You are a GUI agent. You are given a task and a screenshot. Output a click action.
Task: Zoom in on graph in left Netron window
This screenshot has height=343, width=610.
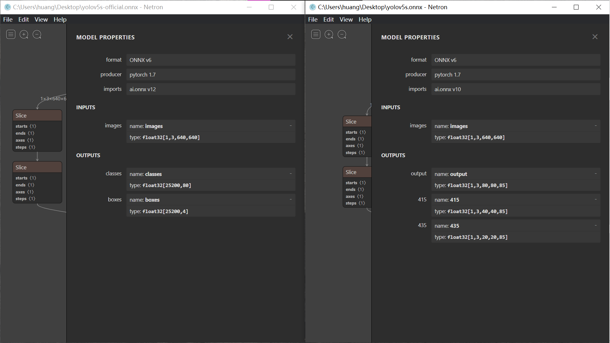(24, 34)
